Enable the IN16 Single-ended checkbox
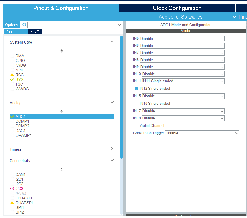 pyautogui.click(x=136, y=104)
